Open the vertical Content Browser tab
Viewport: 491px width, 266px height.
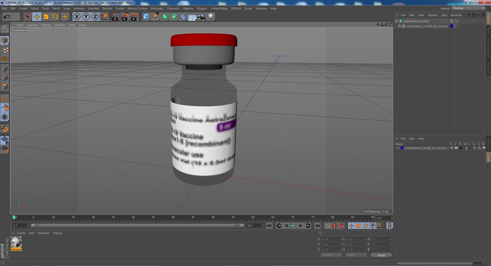coord(488,47)
